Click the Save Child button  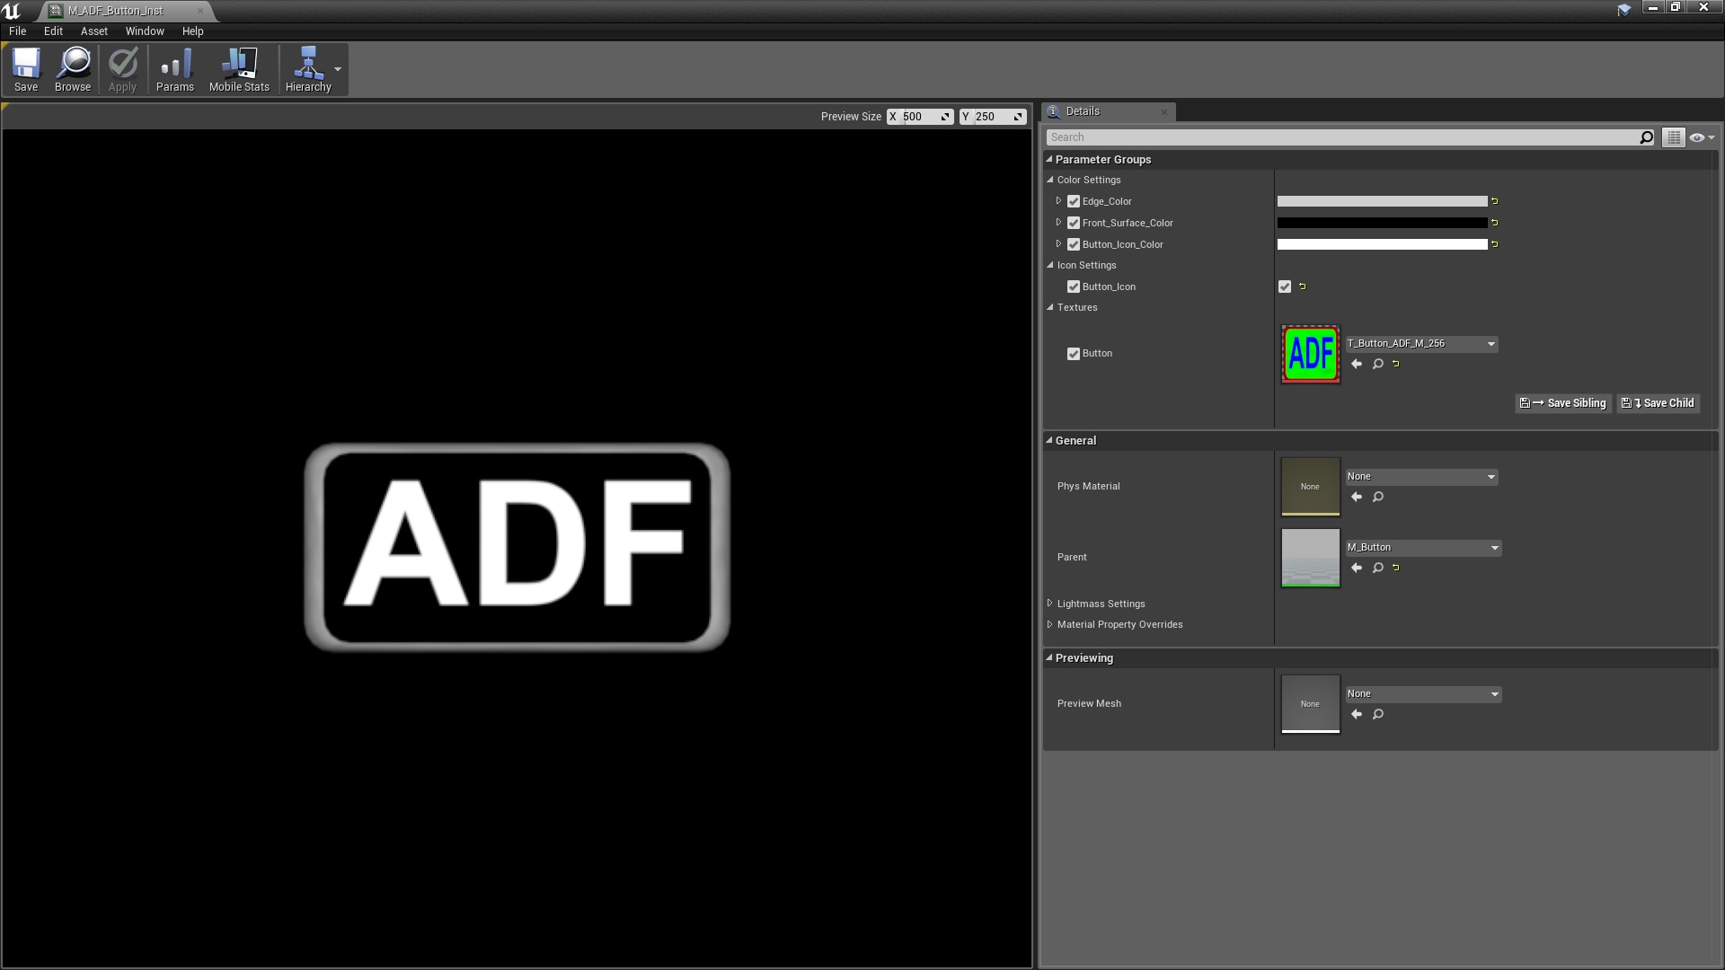(1657, 403)
